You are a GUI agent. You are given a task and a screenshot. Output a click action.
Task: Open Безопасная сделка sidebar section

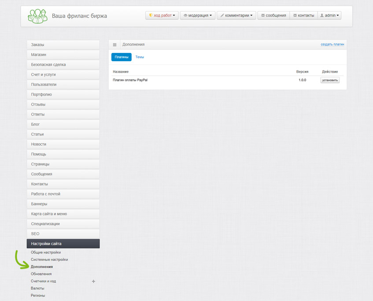pos(63,65)
